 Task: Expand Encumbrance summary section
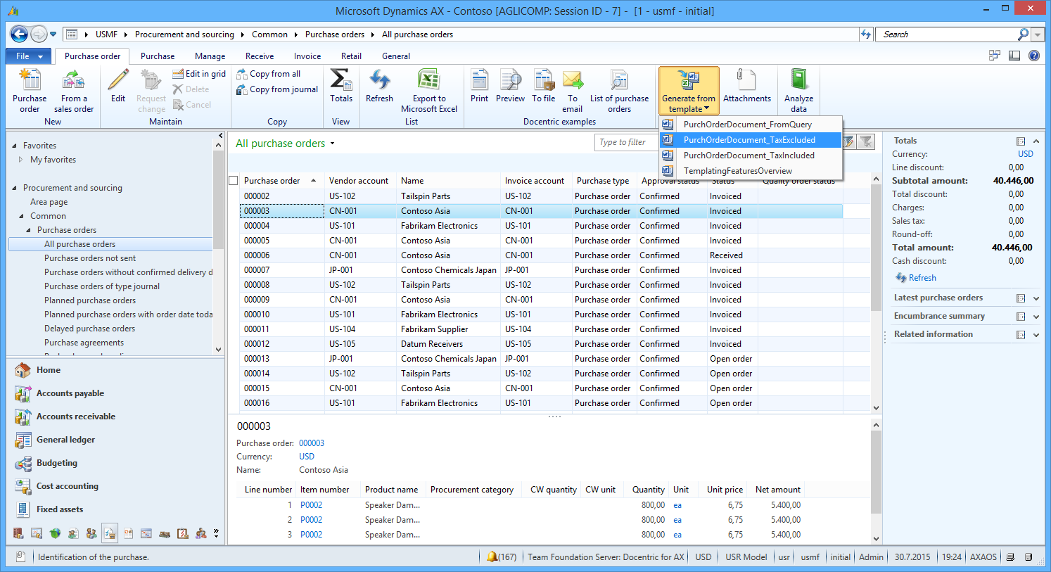click(x=1036, y=317)
